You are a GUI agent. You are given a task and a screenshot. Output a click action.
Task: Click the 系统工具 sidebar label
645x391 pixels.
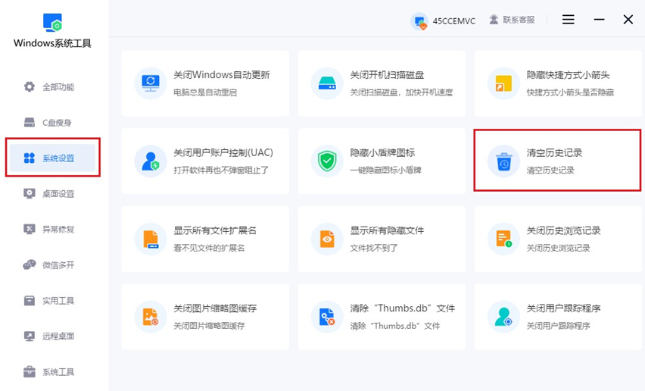pos(58,372)
